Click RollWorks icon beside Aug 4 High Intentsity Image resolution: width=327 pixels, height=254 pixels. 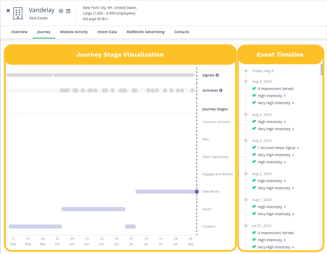coord(254,122)
